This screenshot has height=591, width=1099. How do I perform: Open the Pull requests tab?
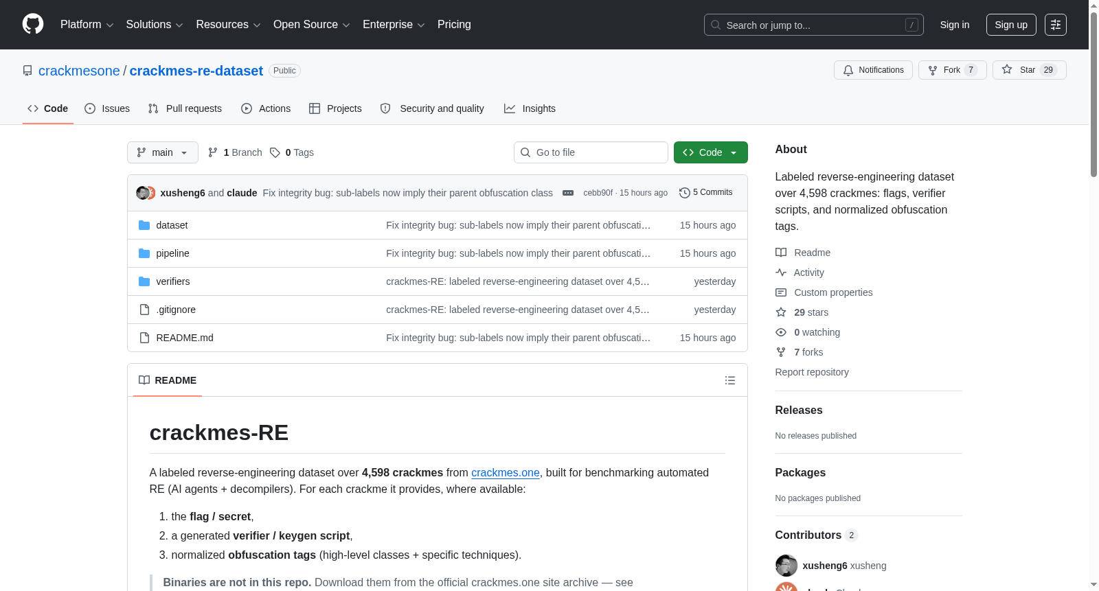click(185, 108)
